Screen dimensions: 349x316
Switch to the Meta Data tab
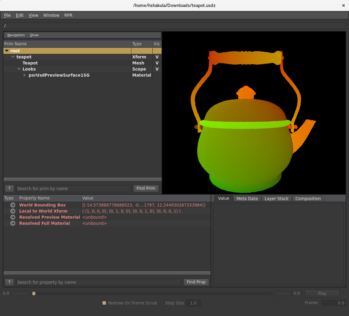click(247, 199)
